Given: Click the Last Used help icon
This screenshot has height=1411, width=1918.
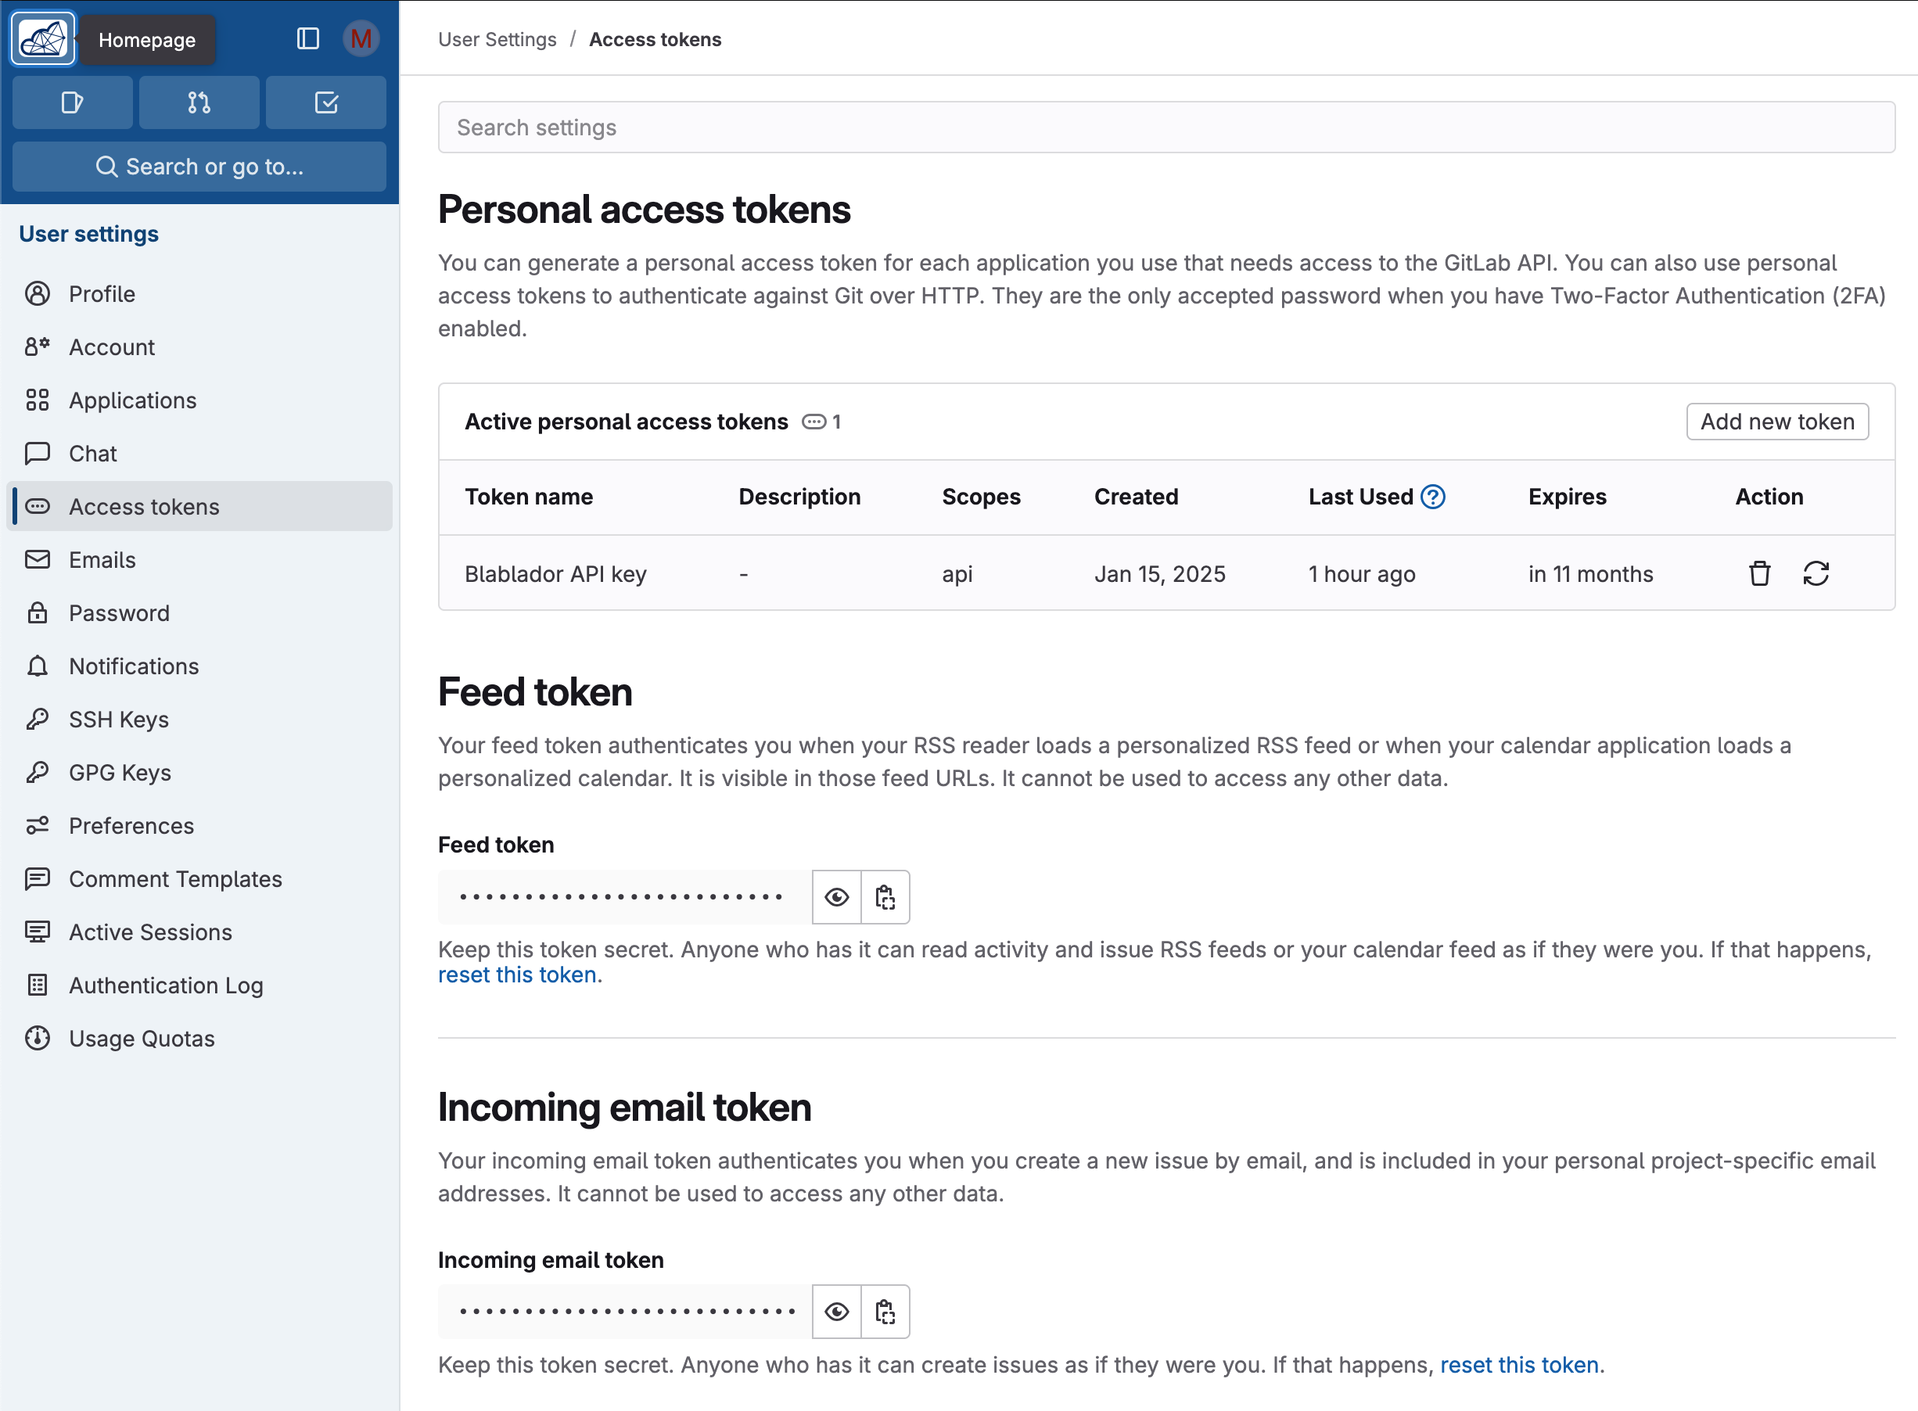Looking at the screenshot, I should click(x=1432, y=496).
